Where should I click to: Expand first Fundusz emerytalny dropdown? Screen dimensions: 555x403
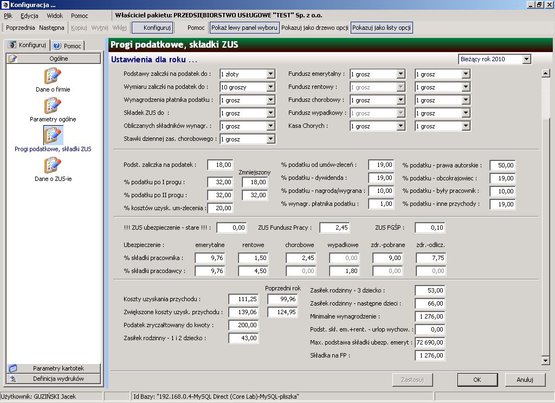point(401,74)
